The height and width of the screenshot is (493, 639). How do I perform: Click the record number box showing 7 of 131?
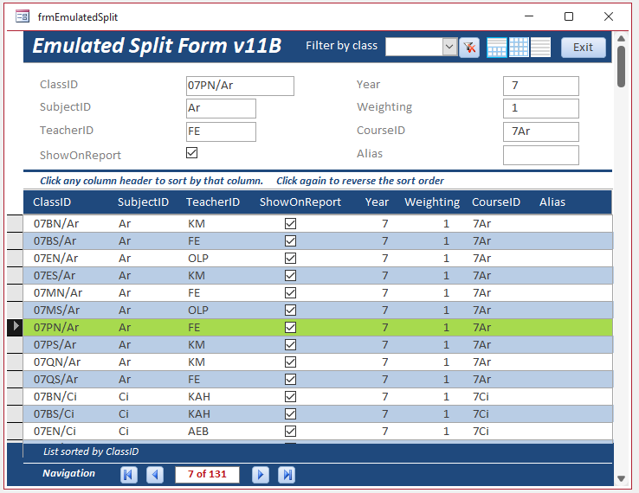point(207,474)
